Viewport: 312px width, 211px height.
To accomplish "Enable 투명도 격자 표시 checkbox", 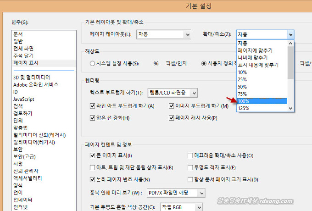I will pos(190,168).
